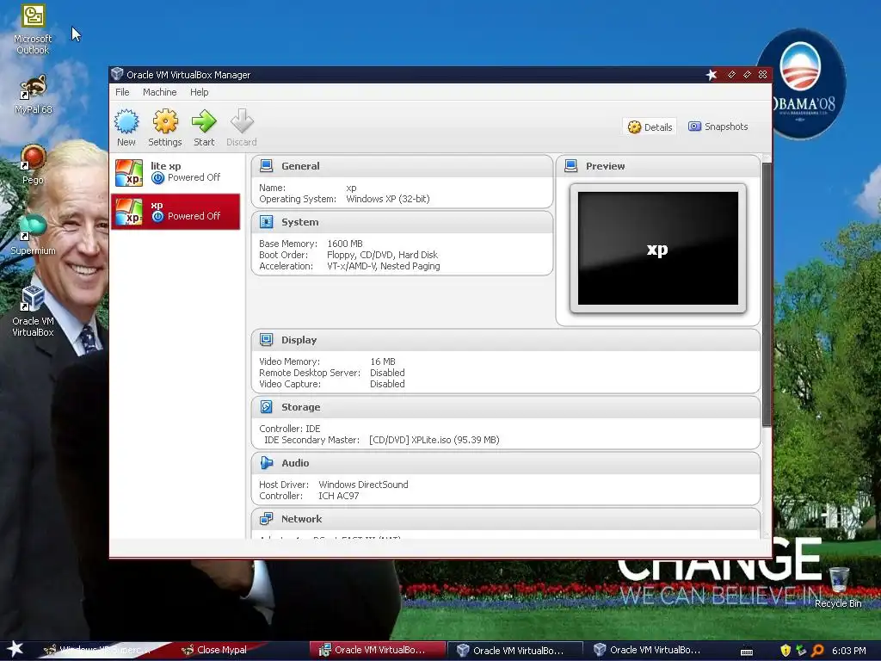
Task: Click the 'Windows DirectSound' host driver value
Action: point(363,485)
